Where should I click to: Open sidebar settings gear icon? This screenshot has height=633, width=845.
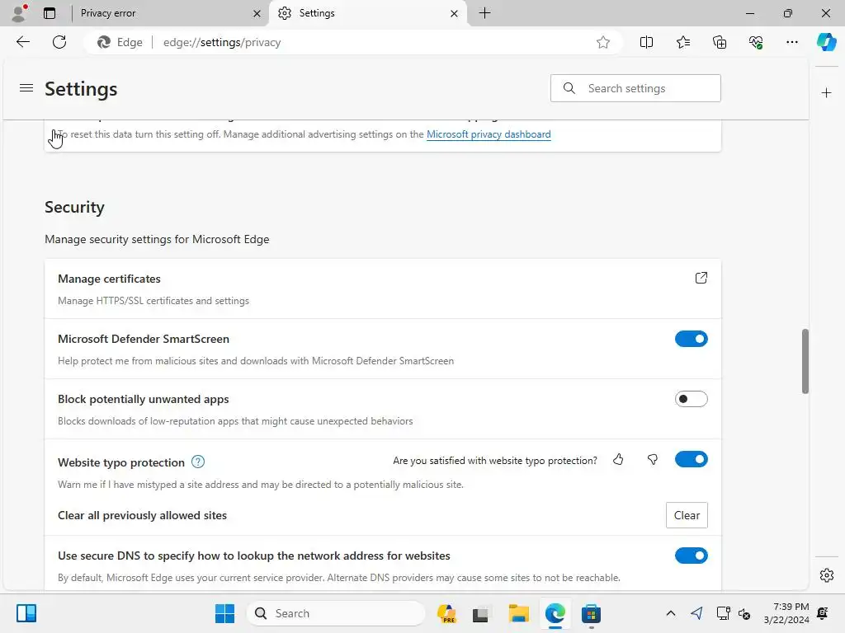pyautogui.click(x=826, y=574)
